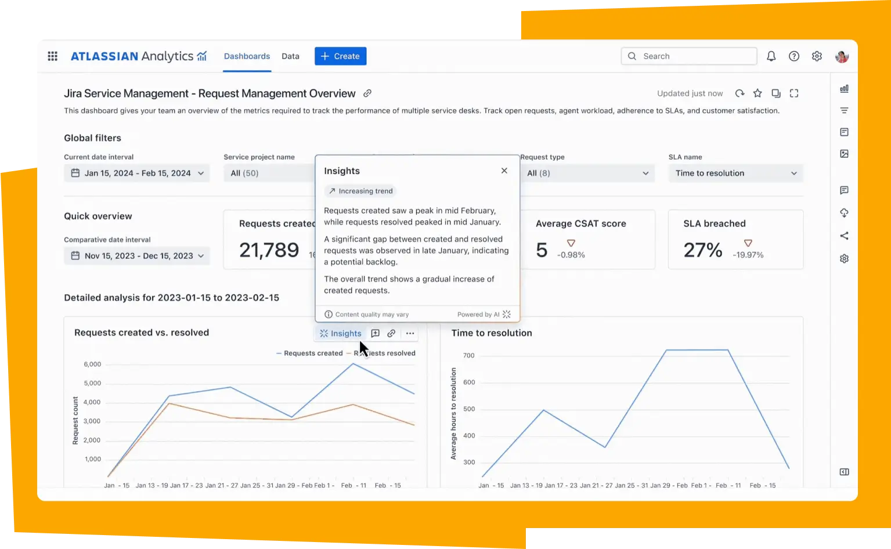The image size is (891, 549).
Task: Star this dashboard as favorite
Action: tap(757, 93)
